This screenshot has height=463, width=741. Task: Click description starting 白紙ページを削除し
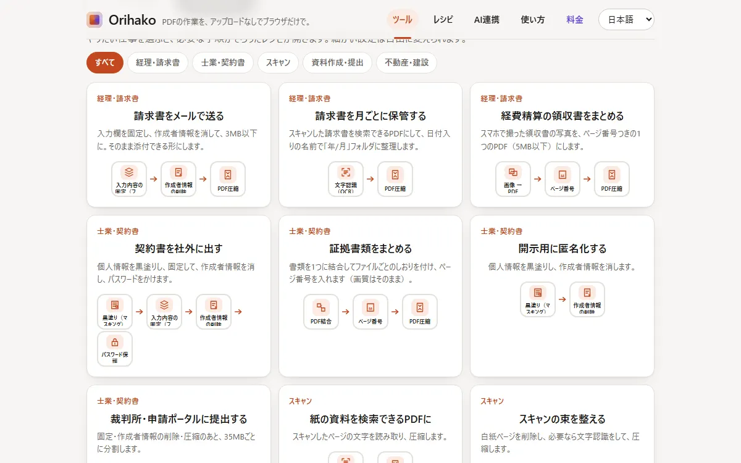[562, 443]
